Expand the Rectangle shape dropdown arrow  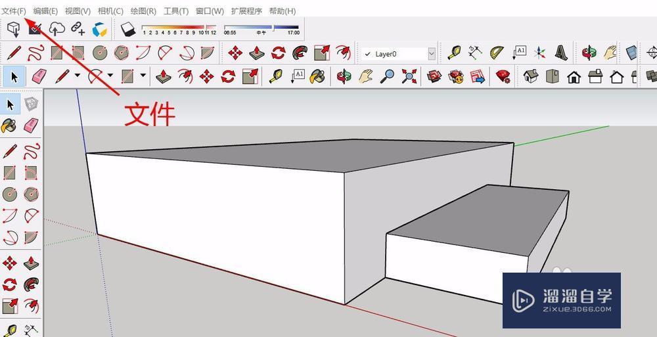click(143, 76)
